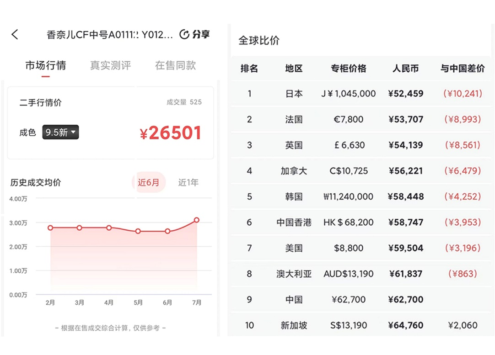Click the ¥52,459 RMB value
This screenshot has height=355, width=495.
pyautogui.click(x=406, y=94)
